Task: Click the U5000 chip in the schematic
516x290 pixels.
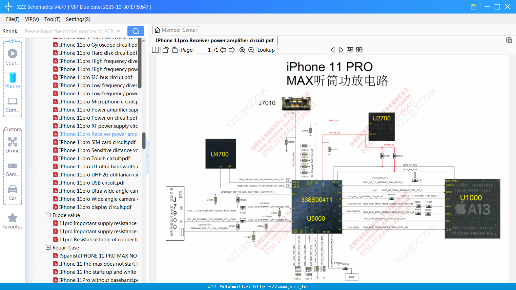Action: (x=317, y=207)
